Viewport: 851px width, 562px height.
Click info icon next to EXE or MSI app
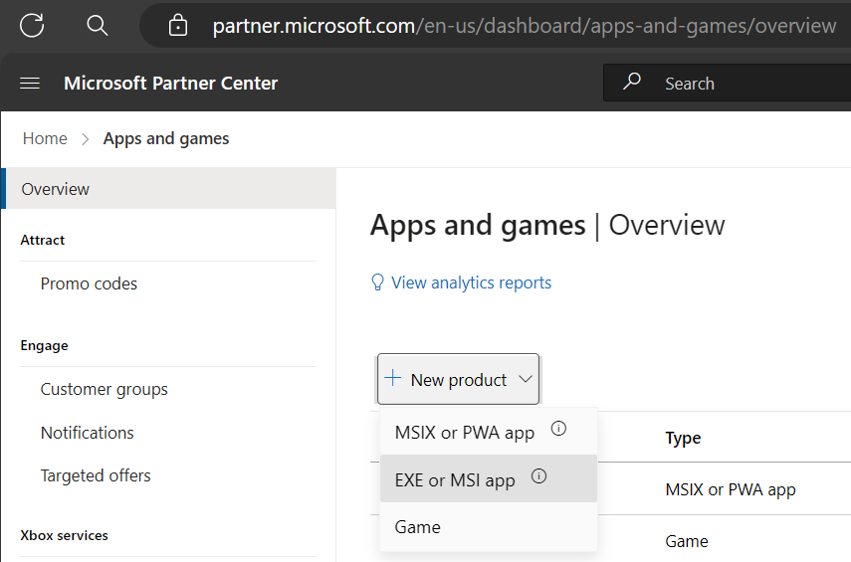click(x=538, y=476)
